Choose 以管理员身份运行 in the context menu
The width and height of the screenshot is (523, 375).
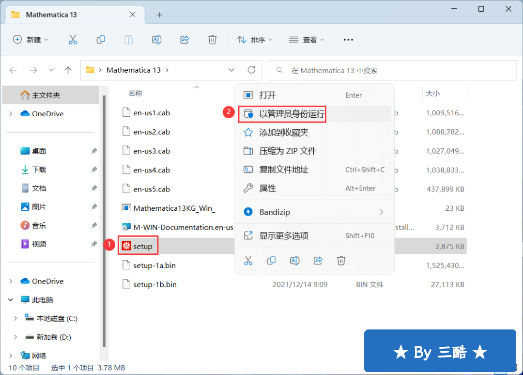(x=314, y=114)
